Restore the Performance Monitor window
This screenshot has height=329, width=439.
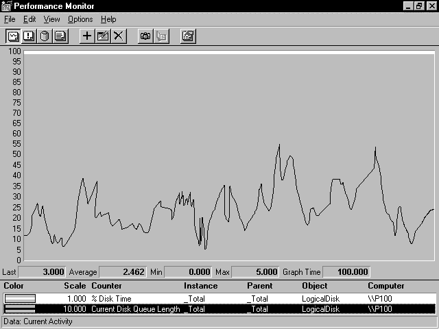[419, 6]
